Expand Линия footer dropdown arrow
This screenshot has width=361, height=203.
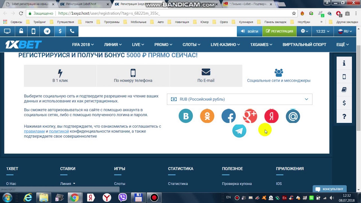[74, 184]
